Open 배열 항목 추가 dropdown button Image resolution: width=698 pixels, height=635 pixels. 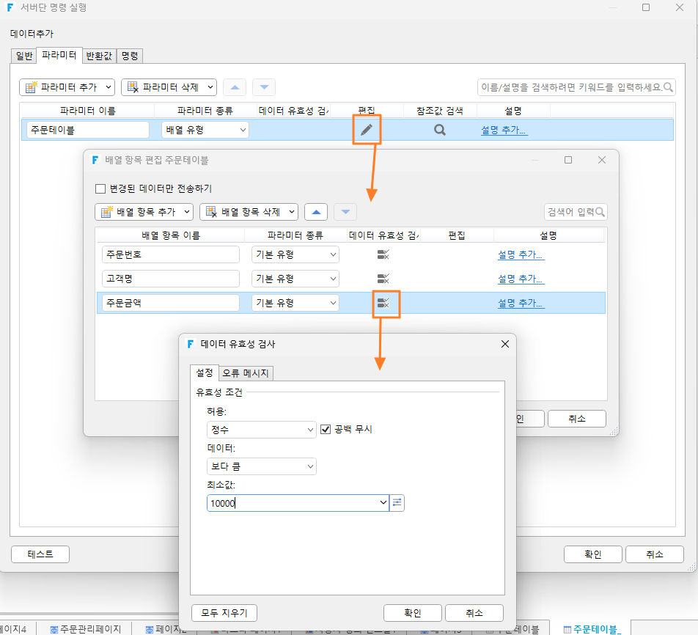click(x=144, y=212)
